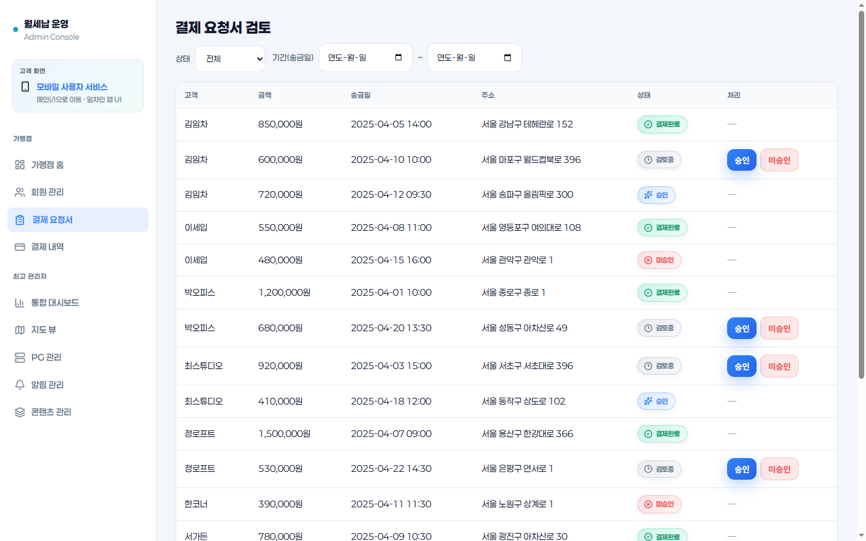Open the 상태 filter dropdown showing 전체
This screenshot has height=541, width=866.
(x=230, y=59)
